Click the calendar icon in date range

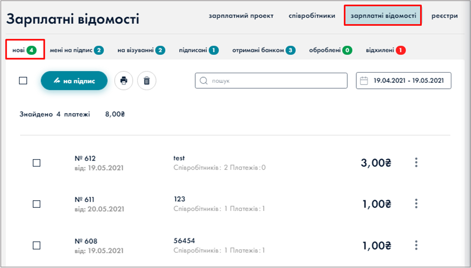(365, 80)
